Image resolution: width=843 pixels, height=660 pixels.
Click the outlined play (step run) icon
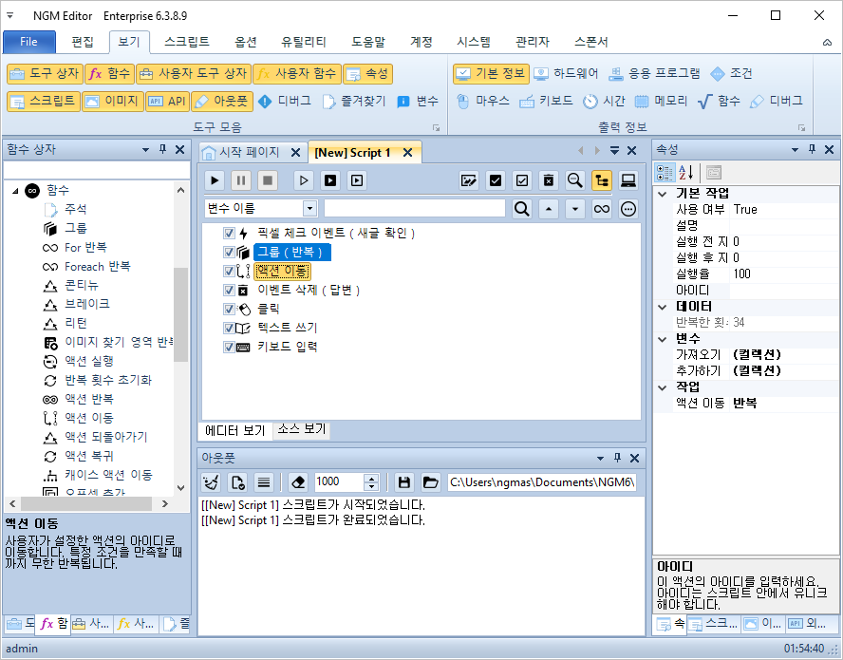click(x=304, y=180)
